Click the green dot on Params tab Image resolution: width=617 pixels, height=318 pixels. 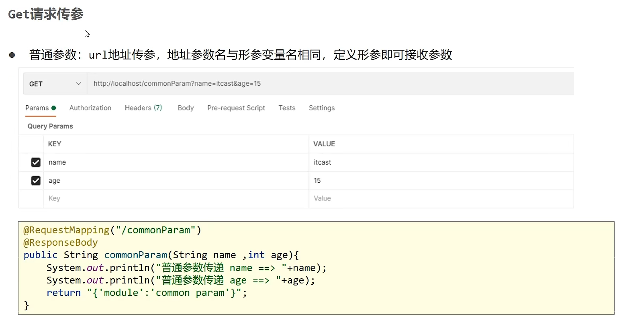54,108
